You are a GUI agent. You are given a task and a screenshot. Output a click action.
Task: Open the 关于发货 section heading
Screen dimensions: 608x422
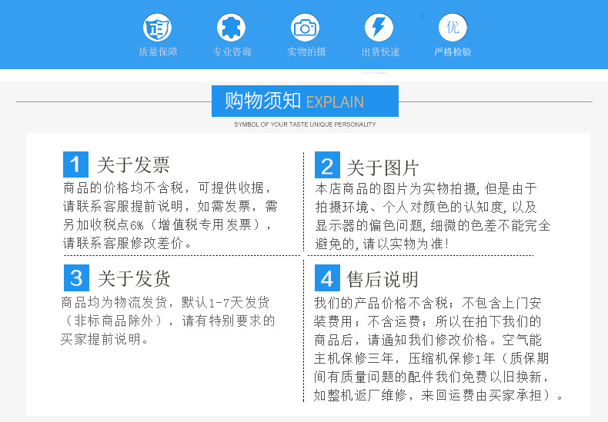click(x=134, y=278)
